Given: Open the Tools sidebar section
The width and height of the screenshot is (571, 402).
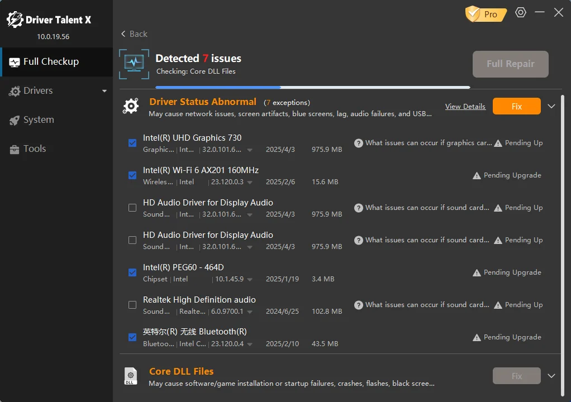Looking at the screenshot, I should tap(57, 149).
